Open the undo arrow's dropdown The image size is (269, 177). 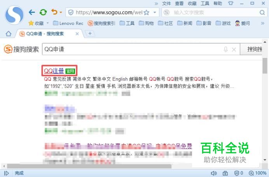pos(61,12)
